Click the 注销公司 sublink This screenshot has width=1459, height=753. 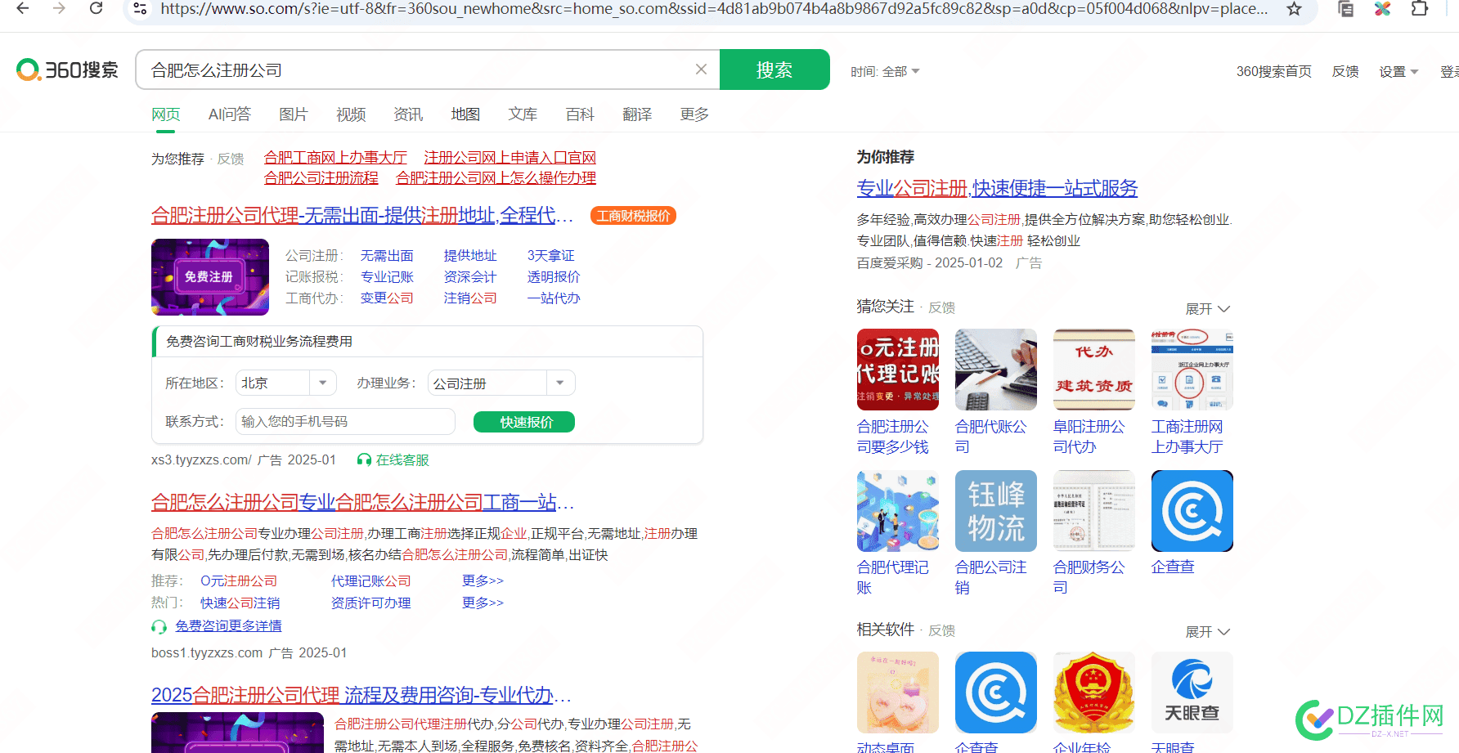tap(470, 298)
